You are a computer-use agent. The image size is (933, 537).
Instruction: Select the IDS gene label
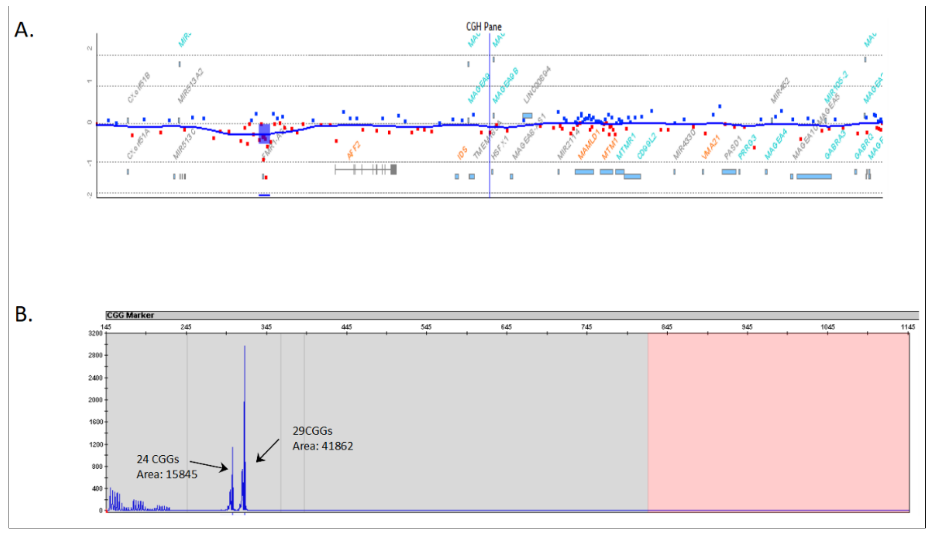click(462, 152)
